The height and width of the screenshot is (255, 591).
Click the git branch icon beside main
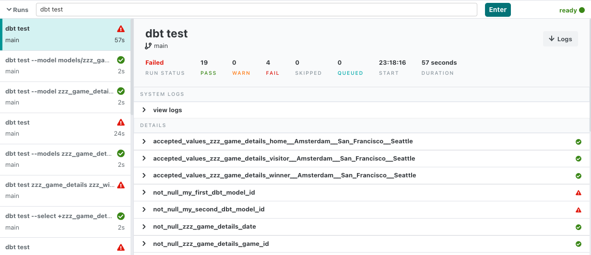[148, 46]
